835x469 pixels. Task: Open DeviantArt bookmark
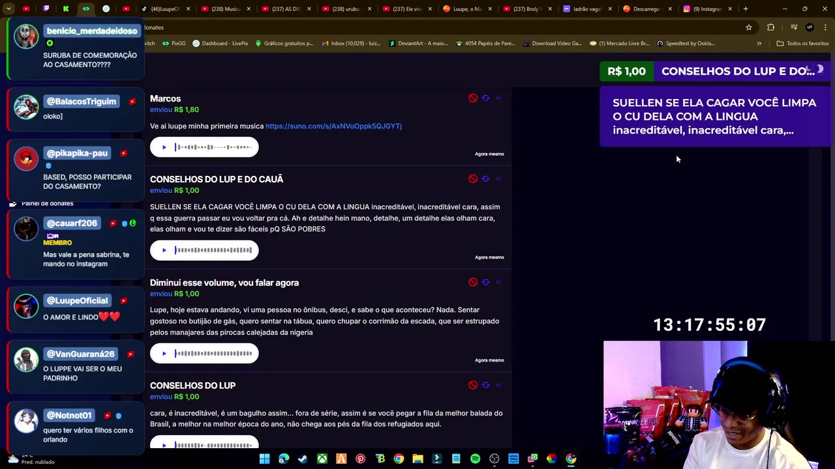pyautogui.click(x=418, y=44)
